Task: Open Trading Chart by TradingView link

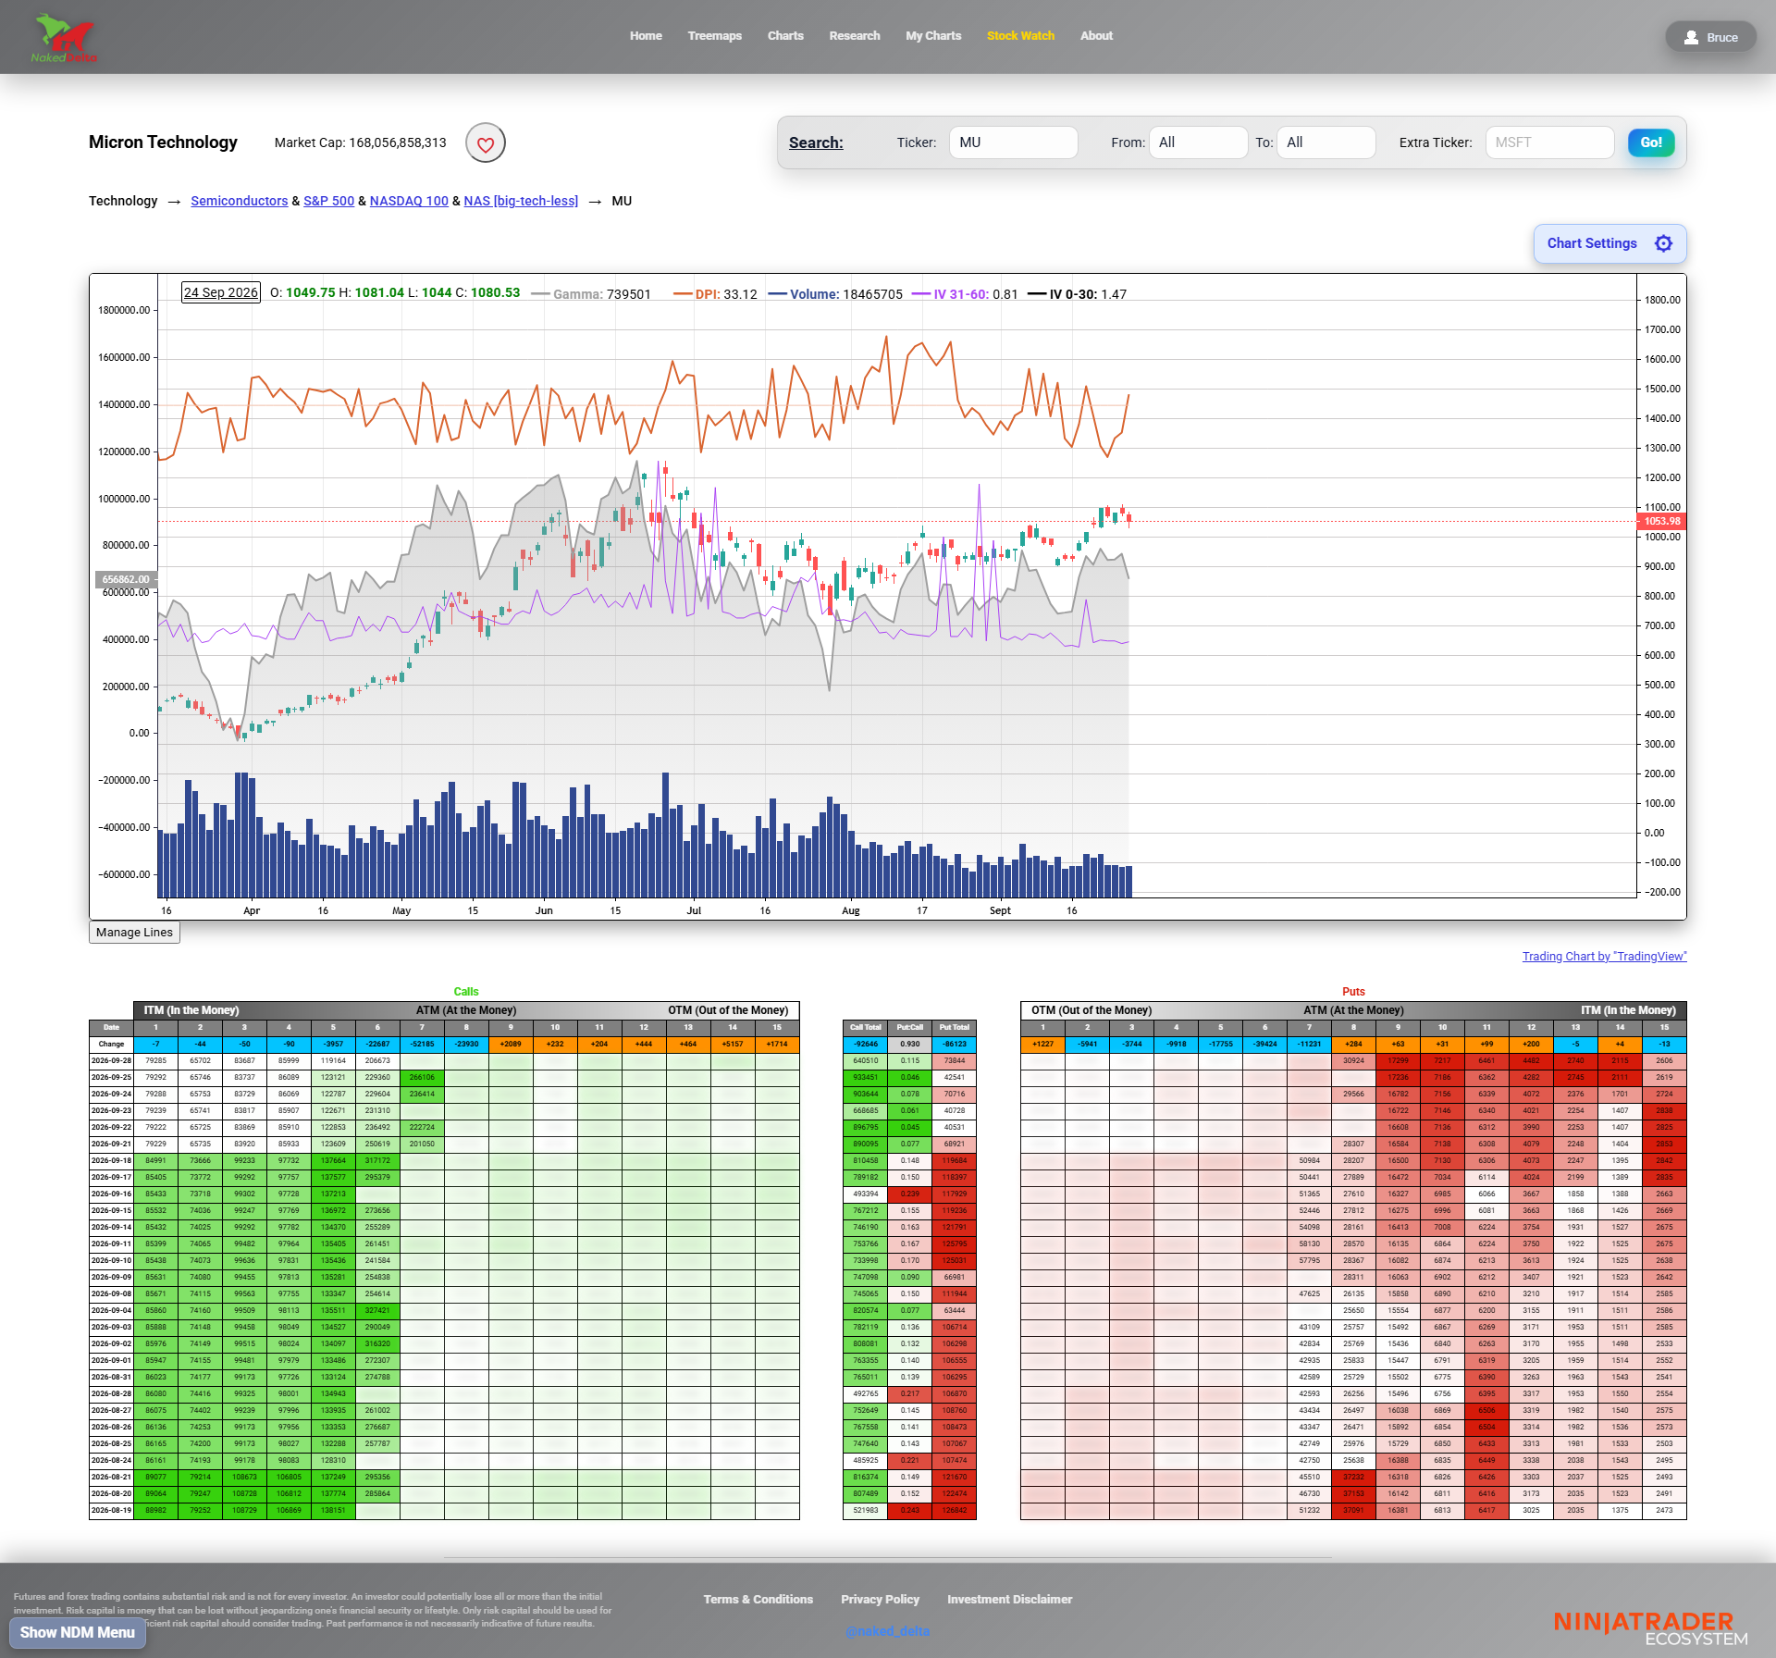Action: 1604,957
